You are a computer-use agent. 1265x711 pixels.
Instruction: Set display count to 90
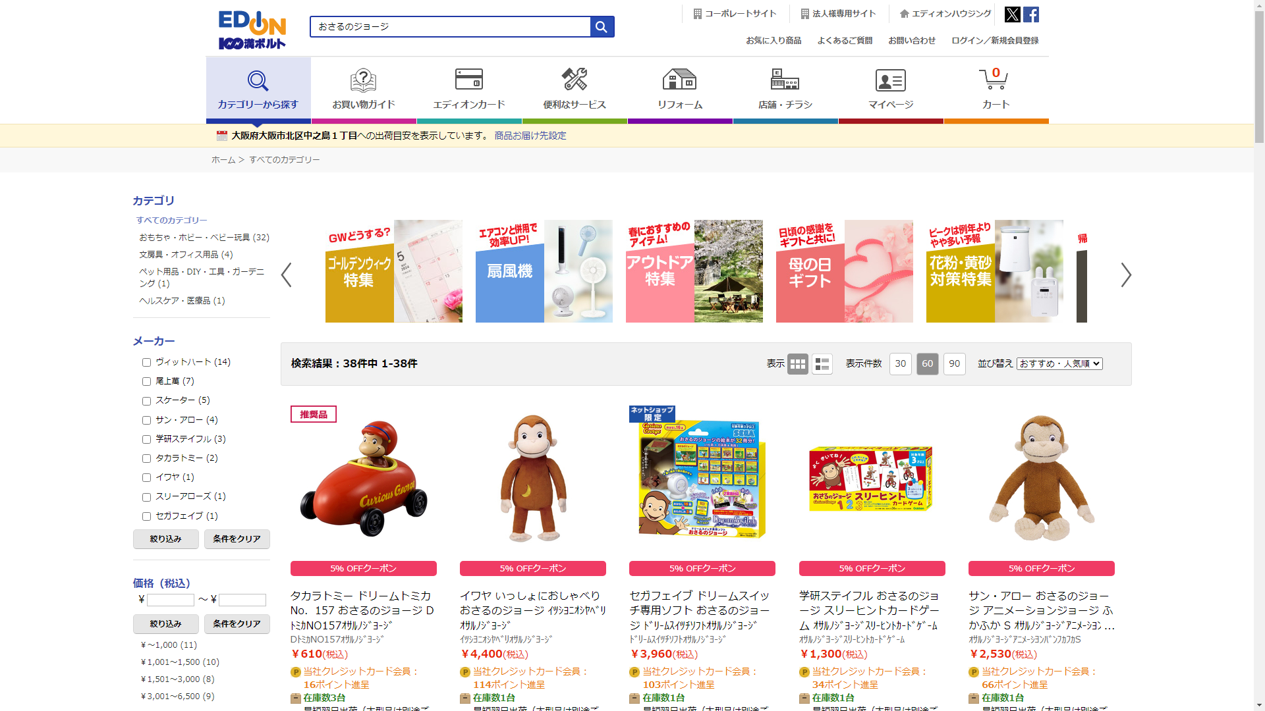[954, 364]
